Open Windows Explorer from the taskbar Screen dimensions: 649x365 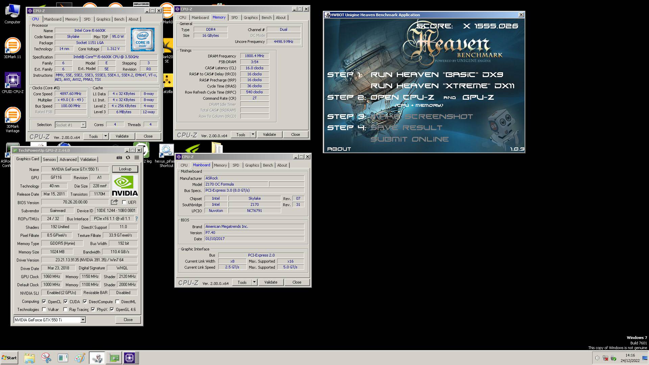29,358
